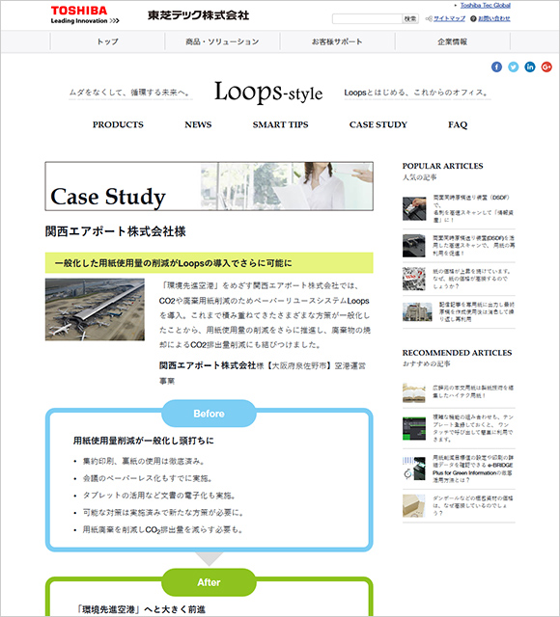
Task: Open the scanner thumbnail beside 用紙の再利用を促進 article
Action: coord(414,246)
